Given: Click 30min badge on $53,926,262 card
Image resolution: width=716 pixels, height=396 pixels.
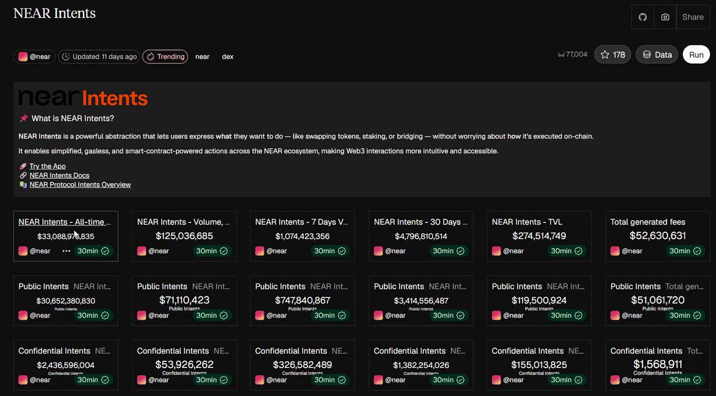Looking at the screenshot, I should point(211,380).
